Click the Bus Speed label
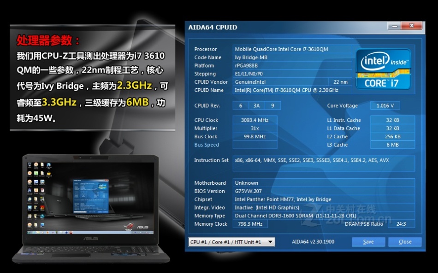 click(207, 145)
